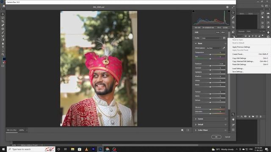Toggle highlight clipping warning in histogram
The height and width of the screenshot is (152, 271).
tap(229, 11)
